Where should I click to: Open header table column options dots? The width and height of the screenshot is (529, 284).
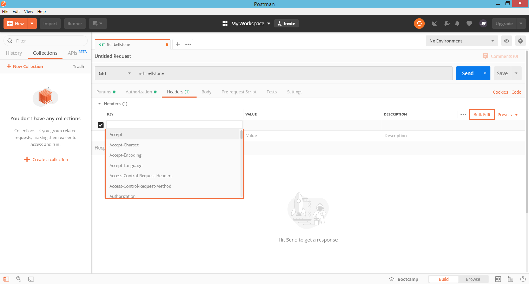pyautogui.click(x=463, y=115)
